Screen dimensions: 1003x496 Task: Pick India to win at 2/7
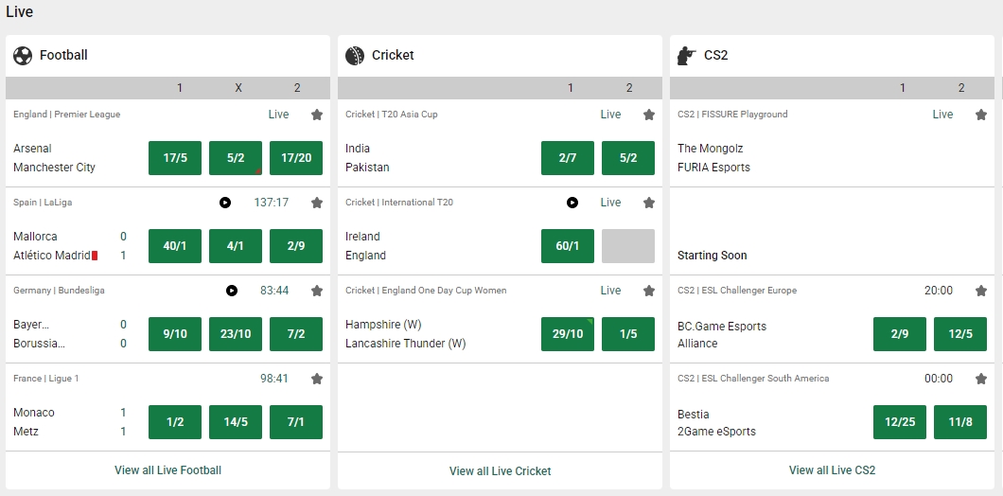[568, 158]
